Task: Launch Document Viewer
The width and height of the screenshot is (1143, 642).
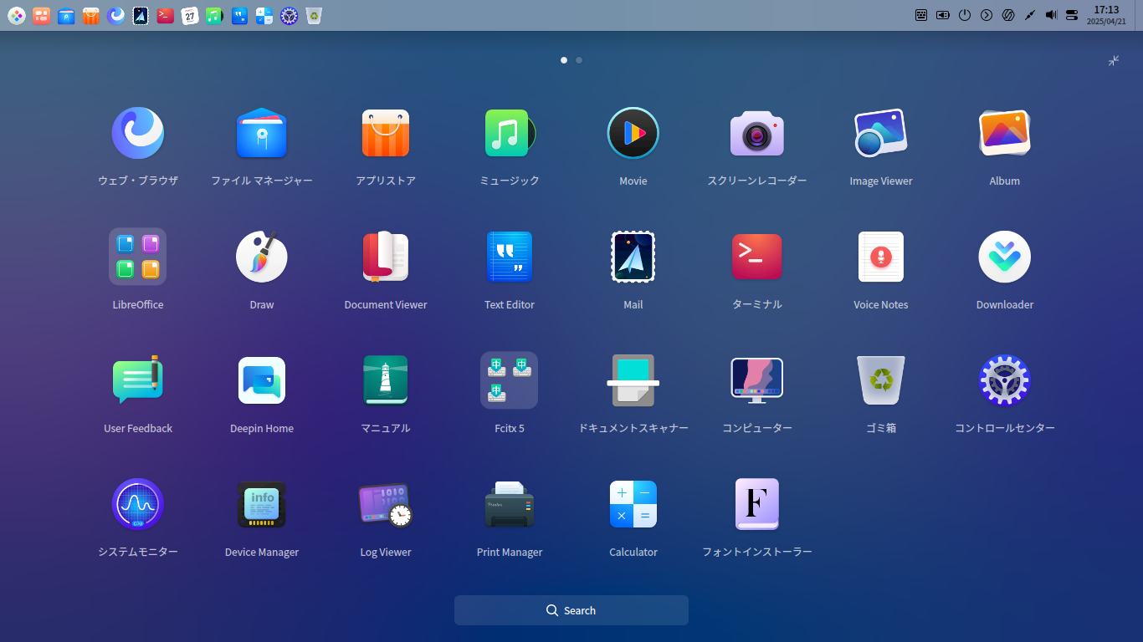Action: (386, 257)
